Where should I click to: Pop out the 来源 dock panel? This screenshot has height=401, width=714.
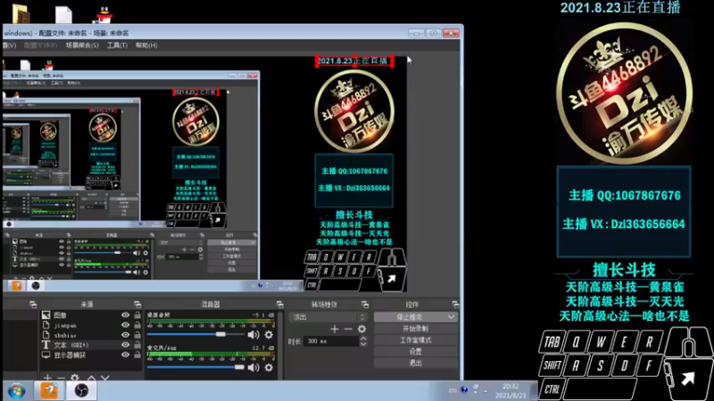click(137, 304)
